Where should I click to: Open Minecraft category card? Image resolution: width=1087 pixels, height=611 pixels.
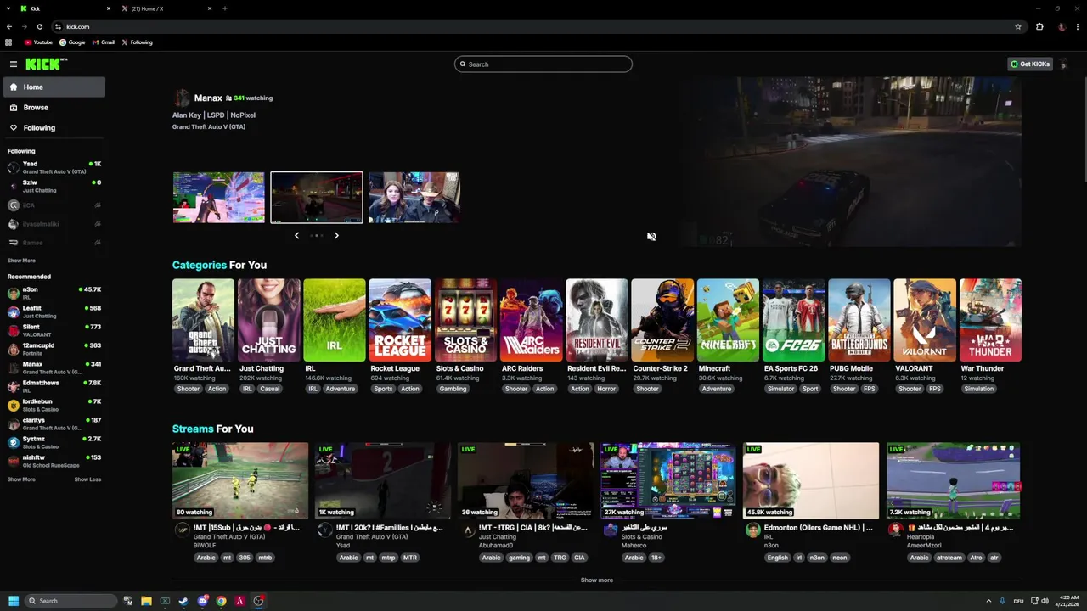pos(729,320)
